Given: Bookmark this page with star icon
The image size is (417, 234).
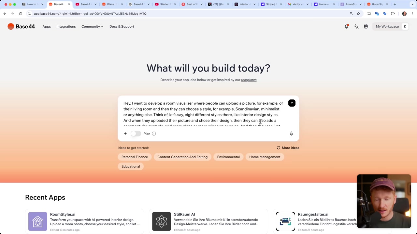Looking at the screenshot, I should coord(358,14).
